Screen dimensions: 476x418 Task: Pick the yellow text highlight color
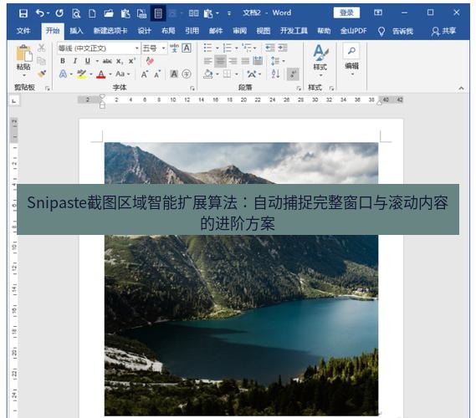click(81, 74)
